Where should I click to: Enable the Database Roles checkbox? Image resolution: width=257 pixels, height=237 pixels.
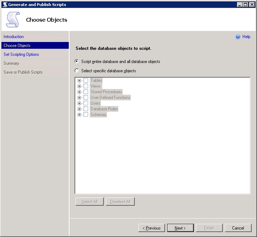[x=86, y=109]
